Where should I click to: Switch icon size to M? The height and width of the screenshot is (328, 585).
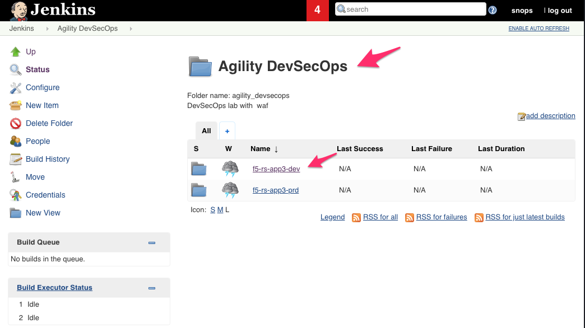pos(220,210)
